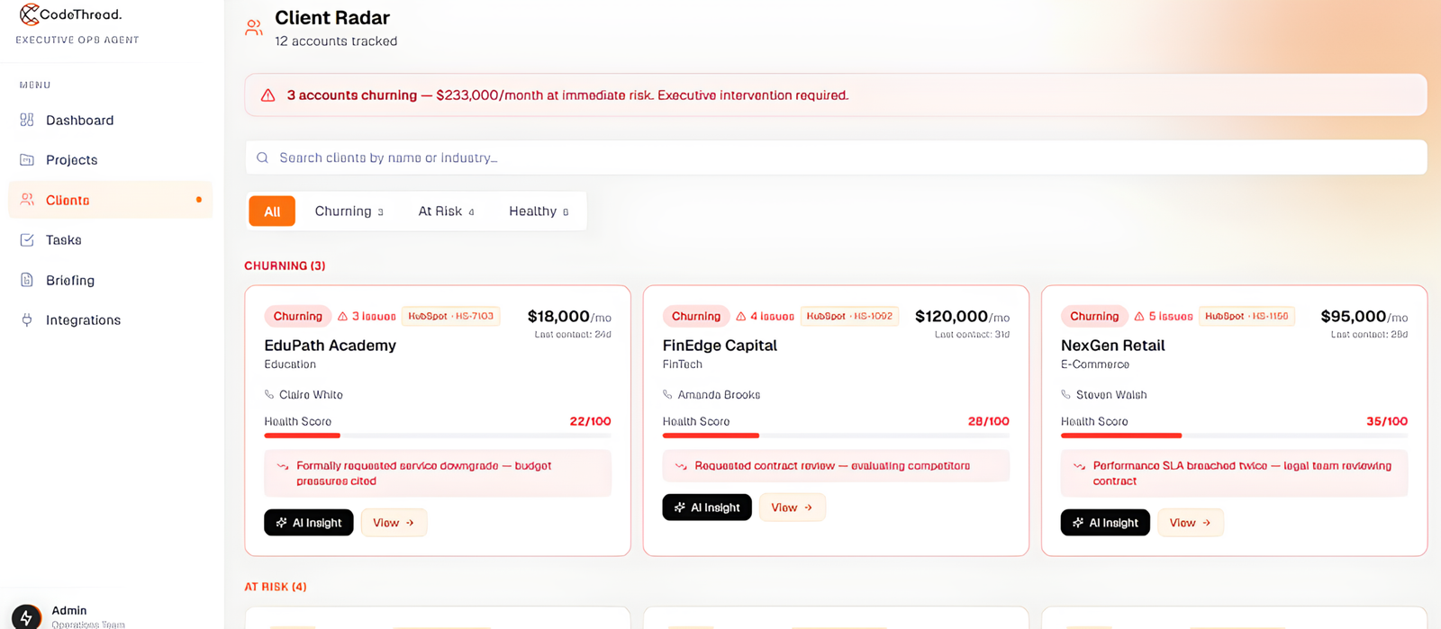
Task: Click the Admin lightning avatar icon
Action: (27, 617)
